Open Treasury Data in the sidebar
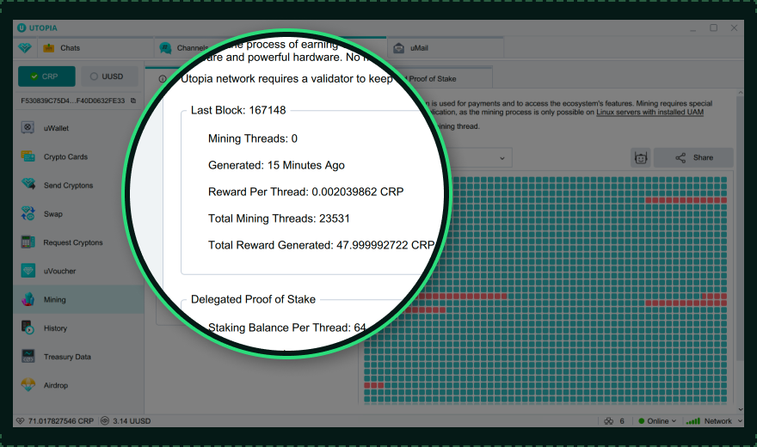This screenshot has width=757, height=447. click(78, 357)
